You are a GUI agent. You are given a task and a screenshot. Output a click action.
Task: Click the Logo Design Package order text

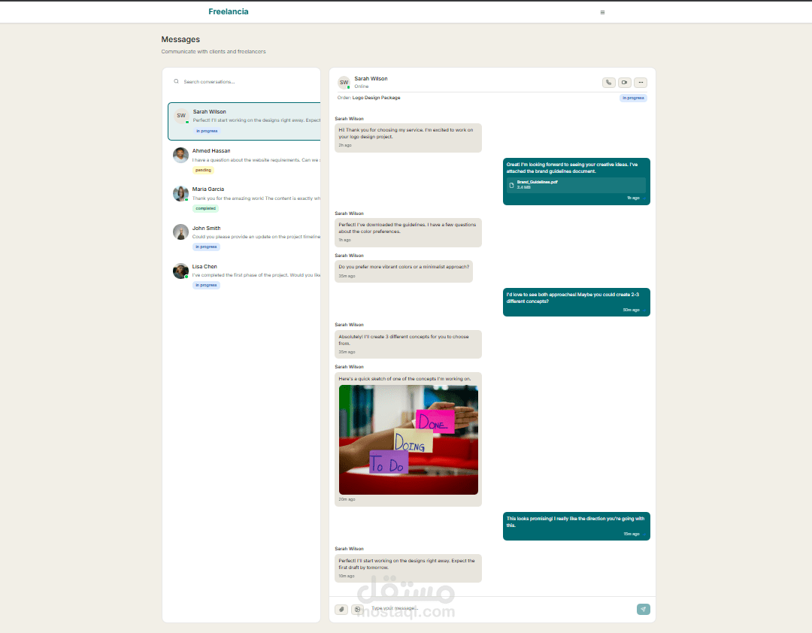click(x=376, y=98)
